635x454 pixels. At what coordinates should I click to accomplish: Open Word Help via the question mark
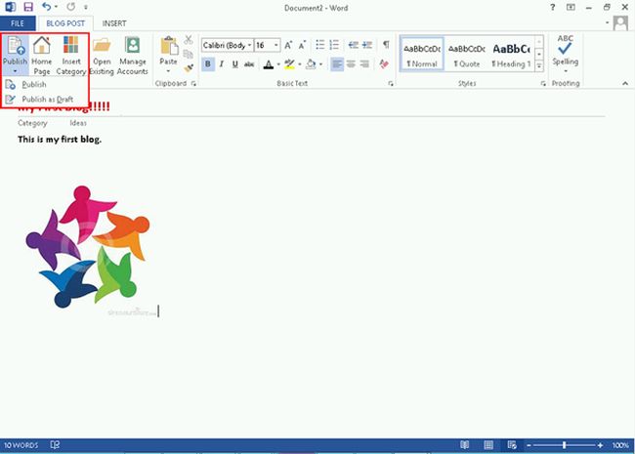(552, 7)
